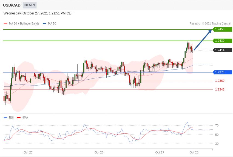Click the MA 50 legend label

tap(52, 23)
